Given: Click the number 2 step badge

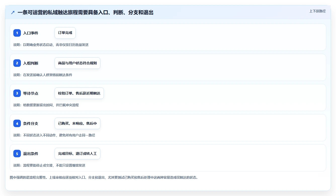Looking at the screenshot, I should 17,63.
